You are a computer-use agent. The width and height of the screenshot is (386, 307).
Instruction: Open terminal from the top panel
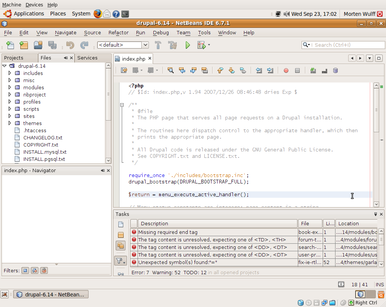(x=125, y=14)
